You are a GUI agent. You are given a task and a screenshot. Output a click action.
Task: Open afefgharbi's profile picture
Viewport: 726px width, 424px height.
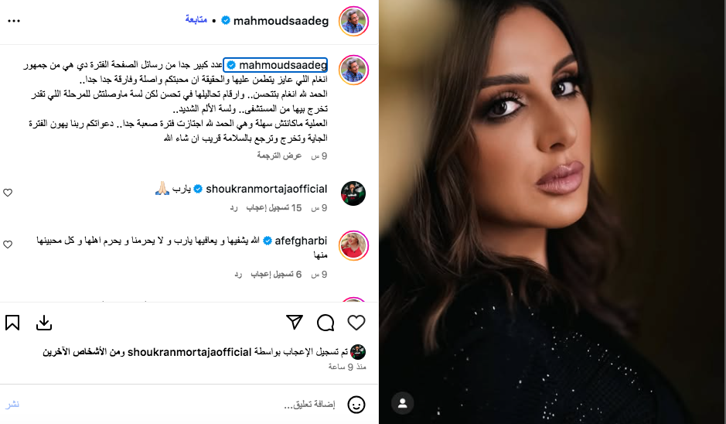point(353,245)
